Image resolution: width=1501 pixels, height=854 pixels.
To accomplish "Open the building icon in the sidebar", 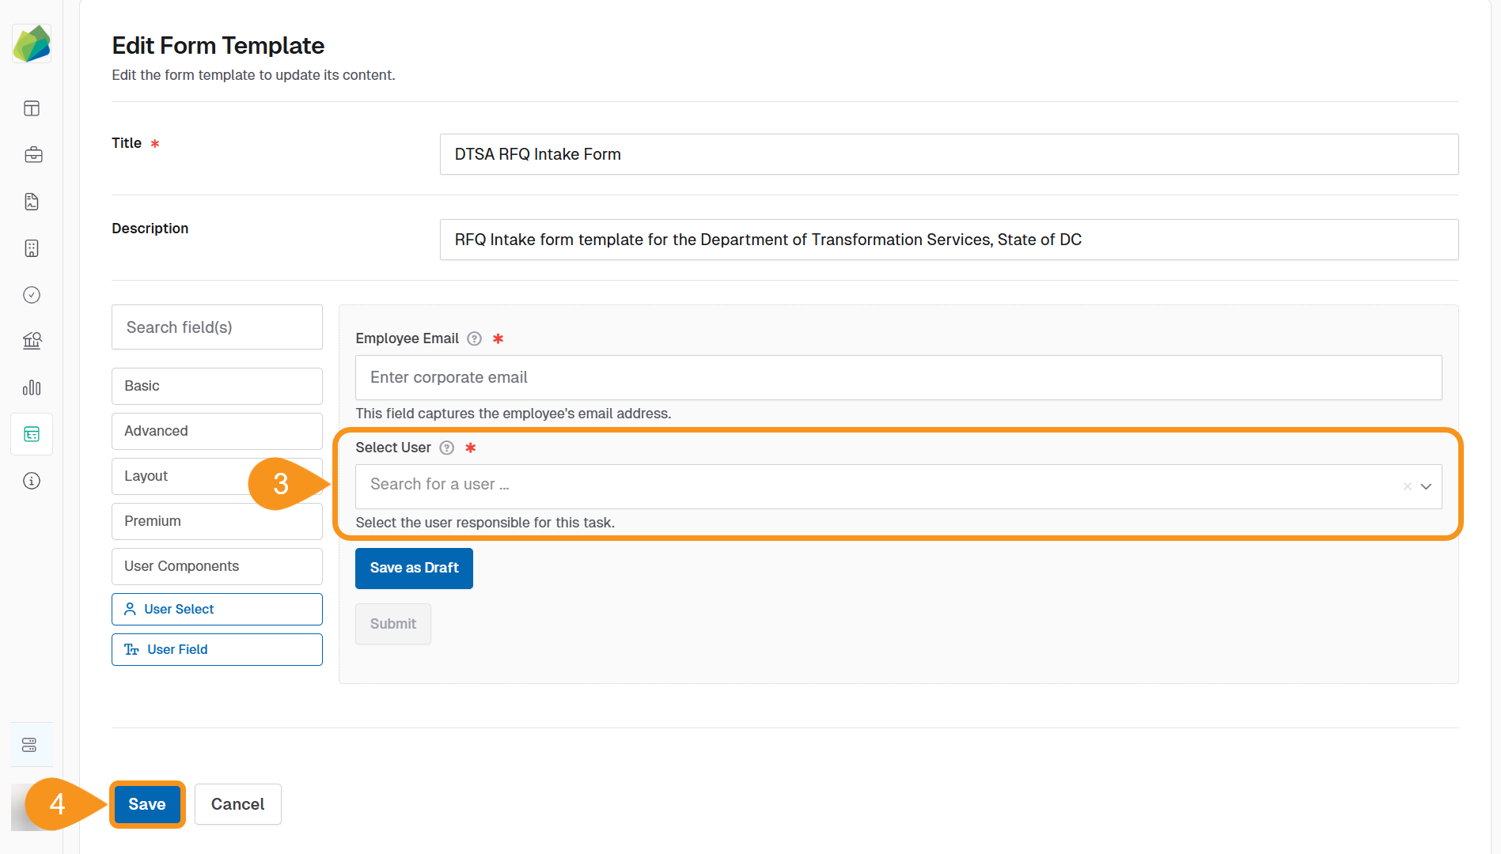I will [x=32, y=248].
